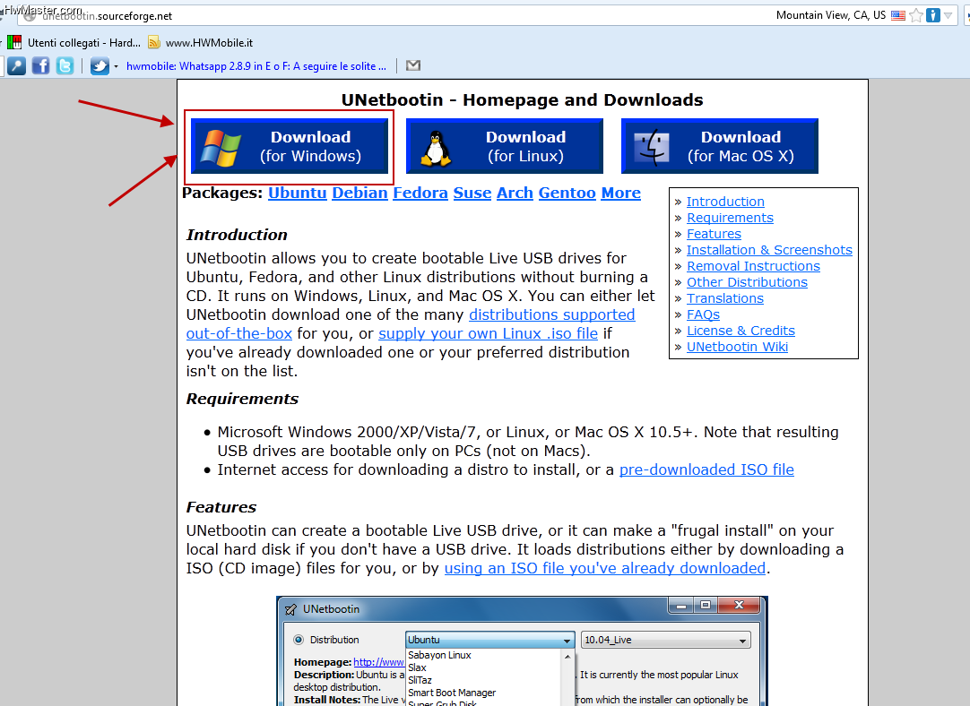Click the Twitter bird toolbar icon
Image resolution: width=970 pixels, height=706 pixels.
click(100, 65)
